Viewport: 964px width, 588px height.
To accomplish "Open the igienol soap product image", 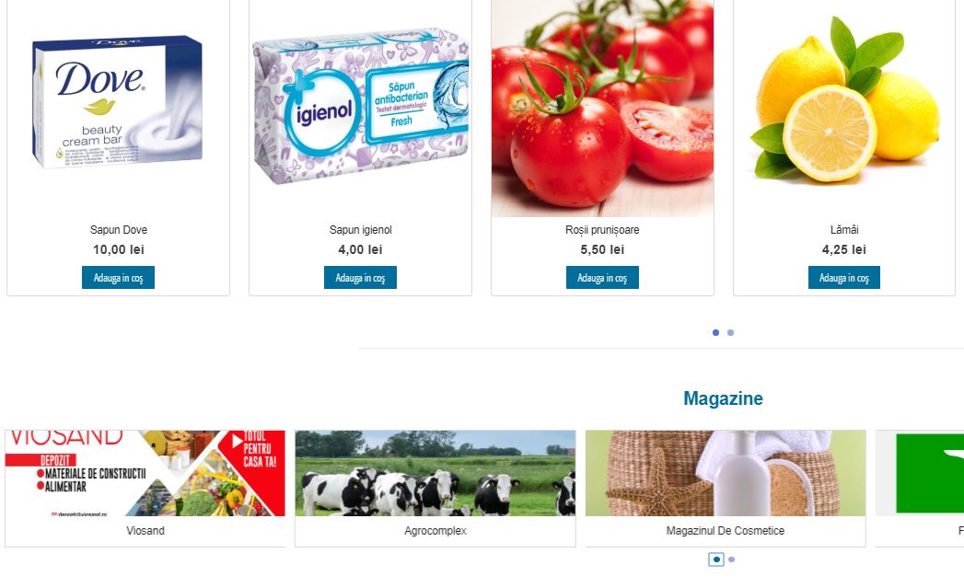I will click(360, 106).
